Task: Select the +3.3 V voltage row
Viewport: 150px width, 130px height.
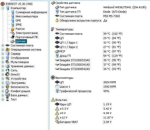Action: click(x=64, y=109)
